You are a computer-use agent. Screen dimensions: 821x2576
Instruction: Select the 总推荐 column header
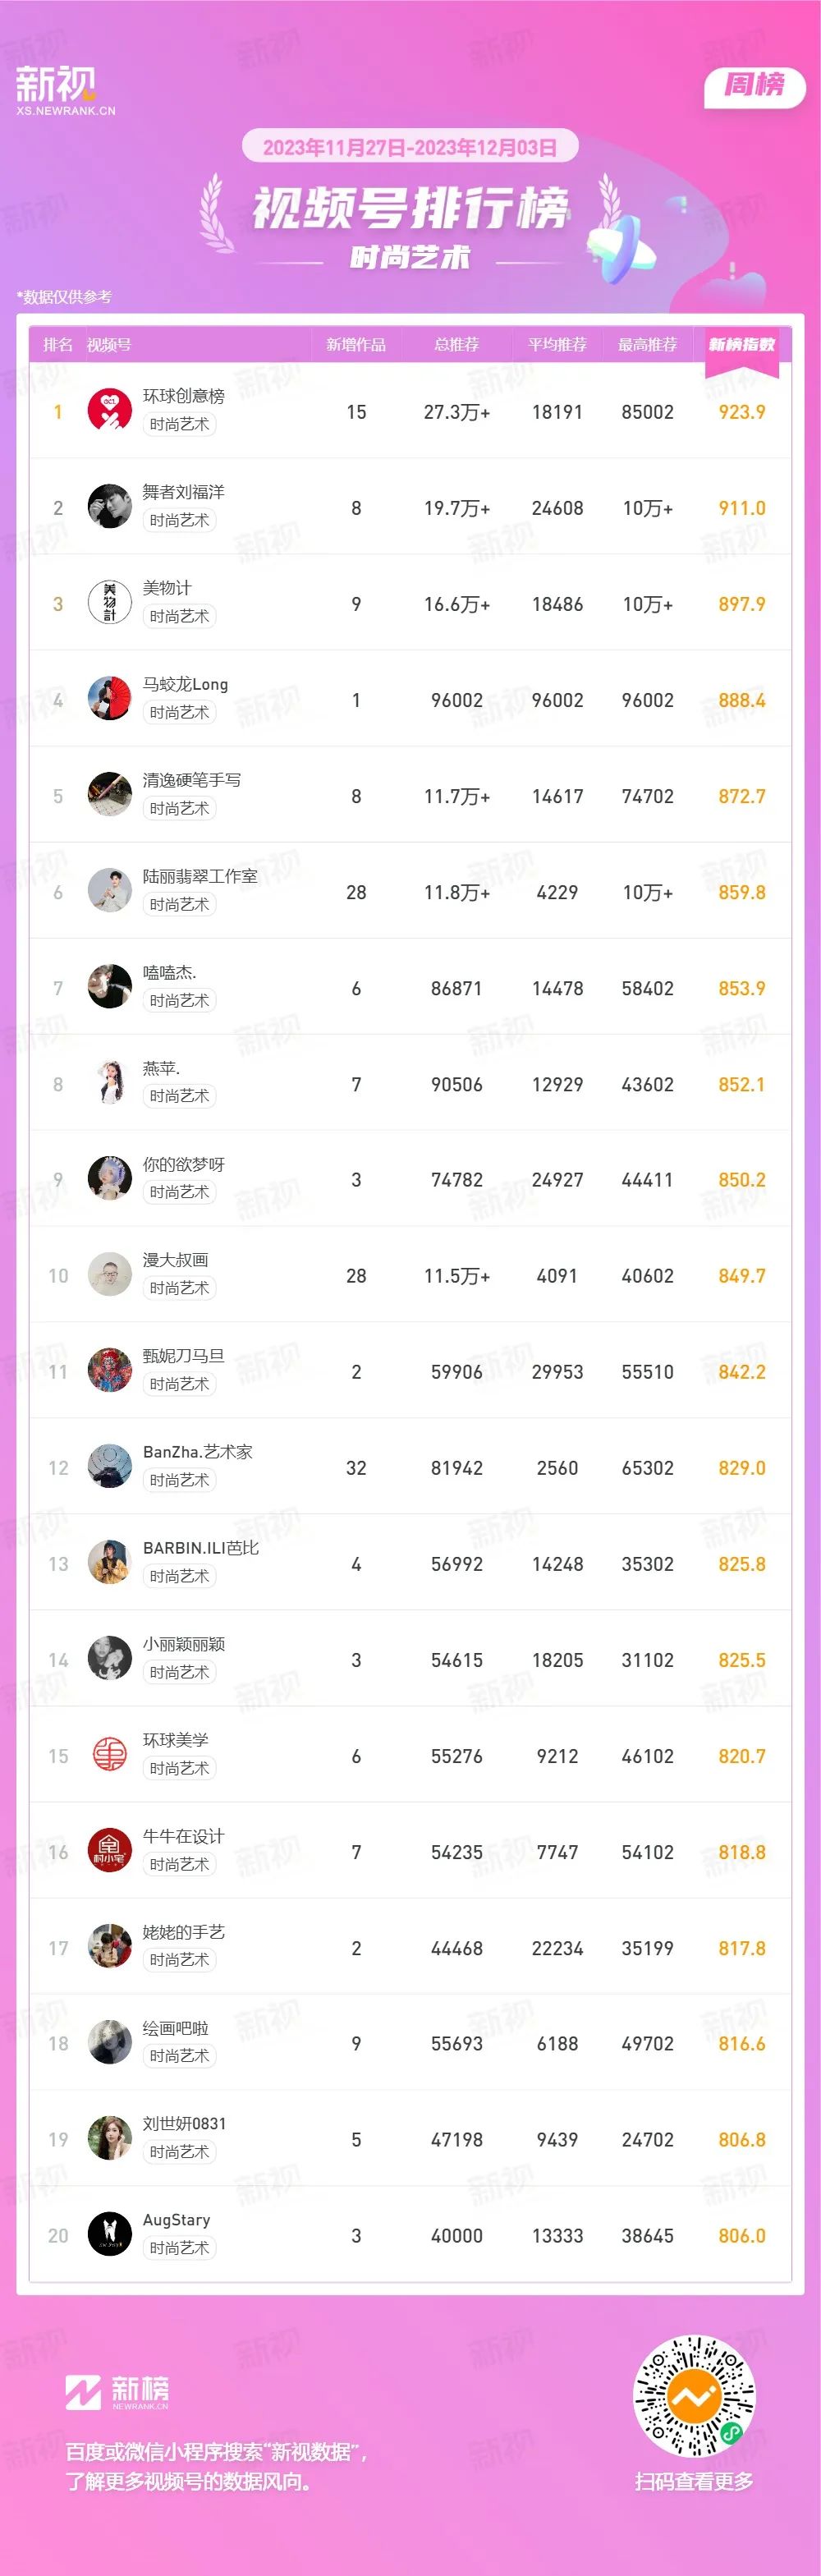click(457, 345)
